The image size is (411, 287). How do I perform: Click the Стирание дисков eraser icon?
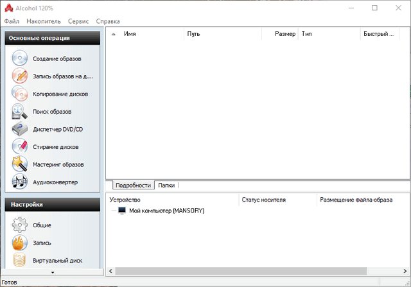(20, 146)
